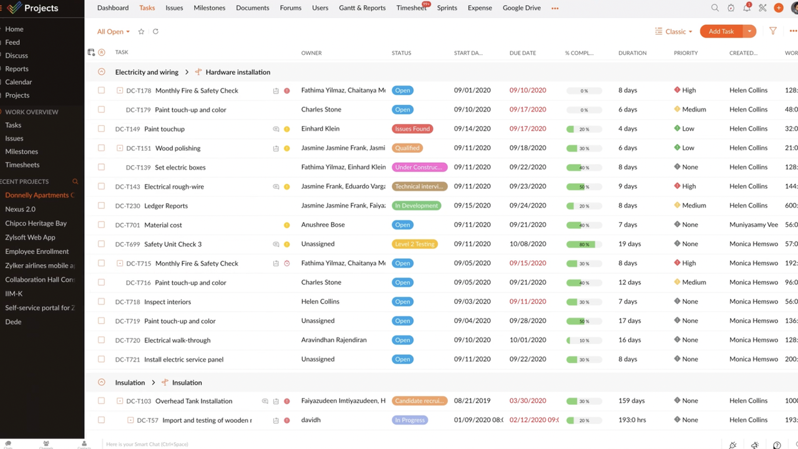Select DC-T103 Overhead Tank Installation checkbox
Screen dimensions: 798x449
click(101, 400)
